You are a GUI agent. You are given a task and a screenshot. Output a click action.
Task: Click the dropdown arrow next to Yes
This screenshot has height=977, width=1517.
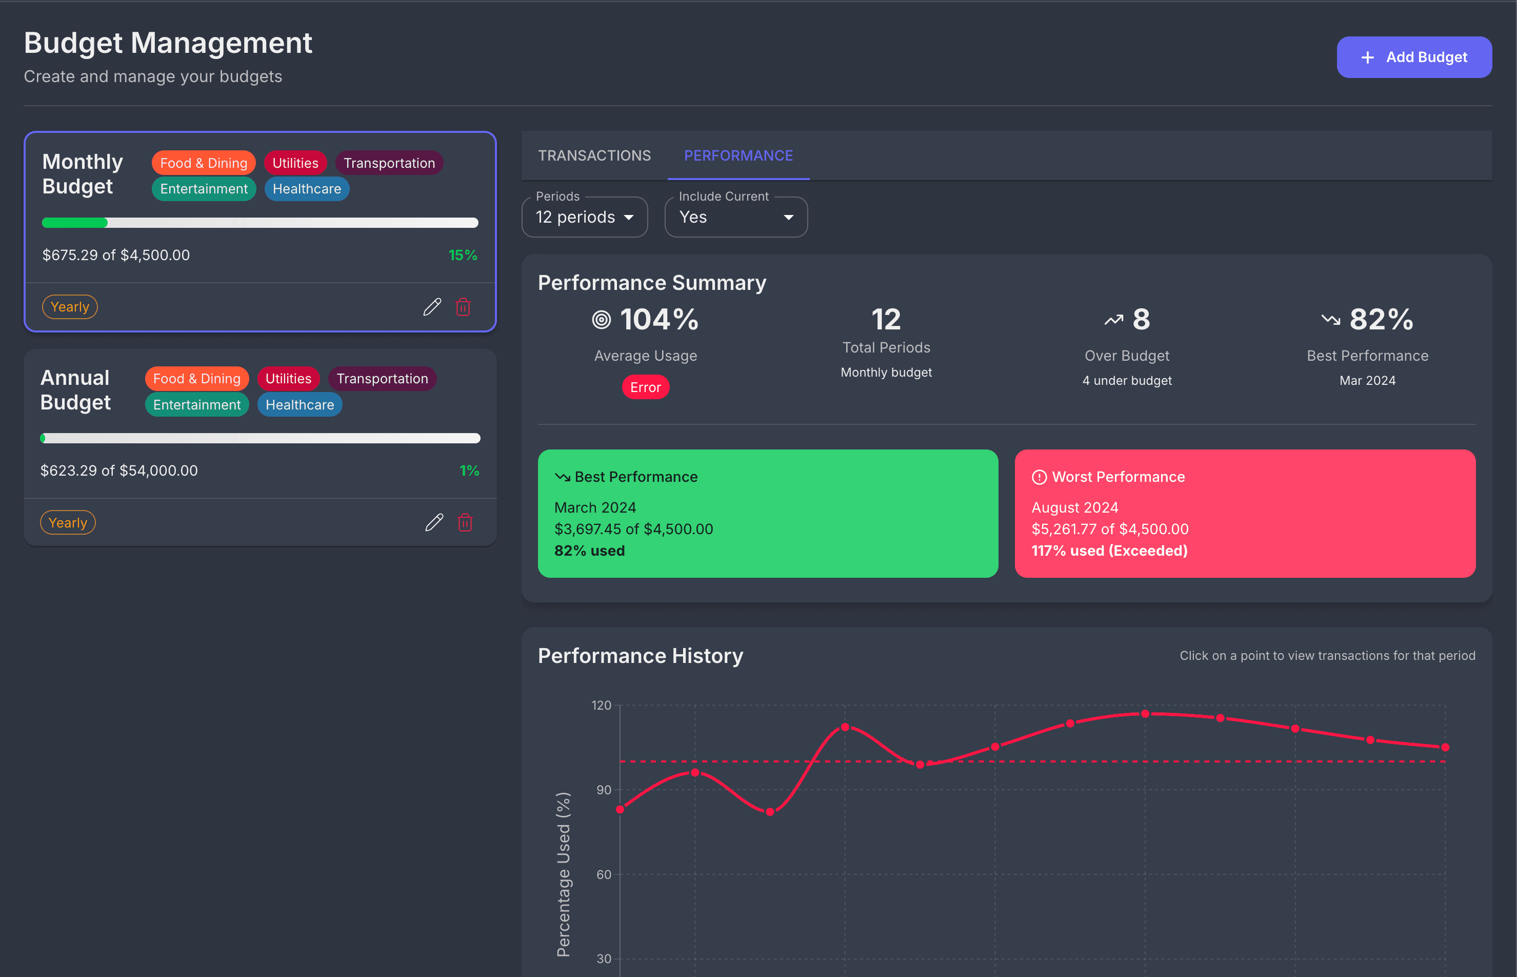(x=788, y=218)
